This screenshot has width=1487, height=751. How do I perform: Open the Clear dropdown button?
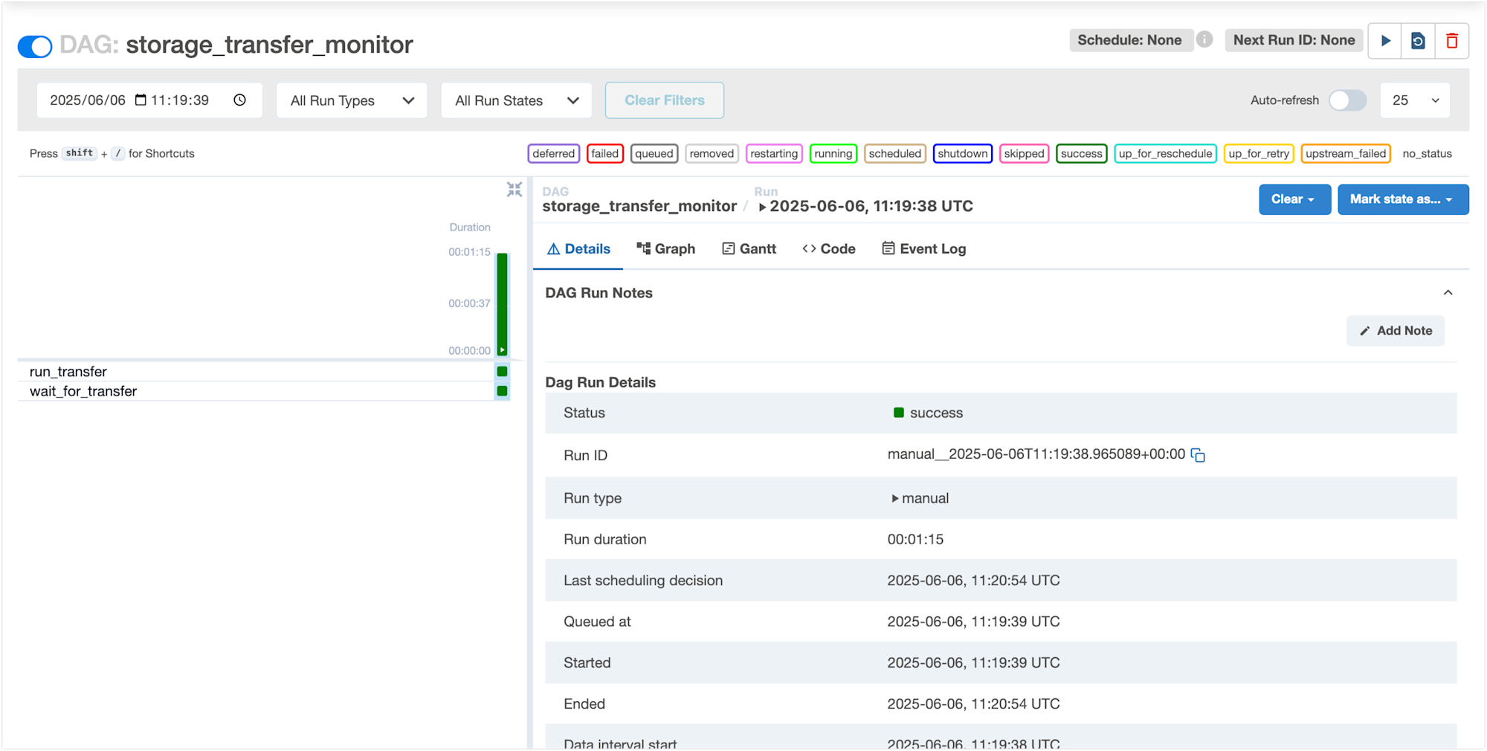point(1294,199)
